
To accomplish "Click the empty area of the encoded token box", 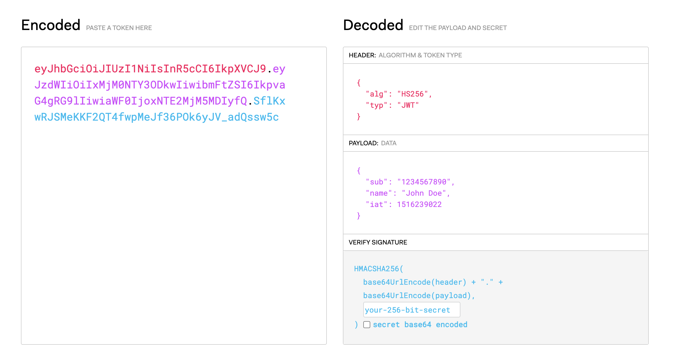I will (x=174, y=228).
